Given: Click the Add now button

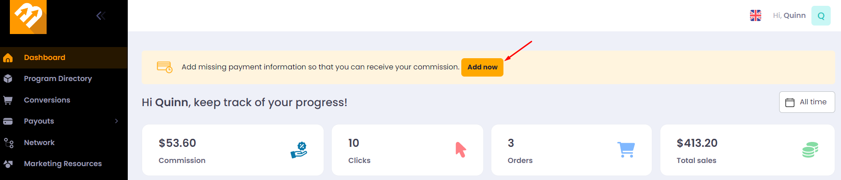Looking at the screenshot, I should [x=482, y=67].
